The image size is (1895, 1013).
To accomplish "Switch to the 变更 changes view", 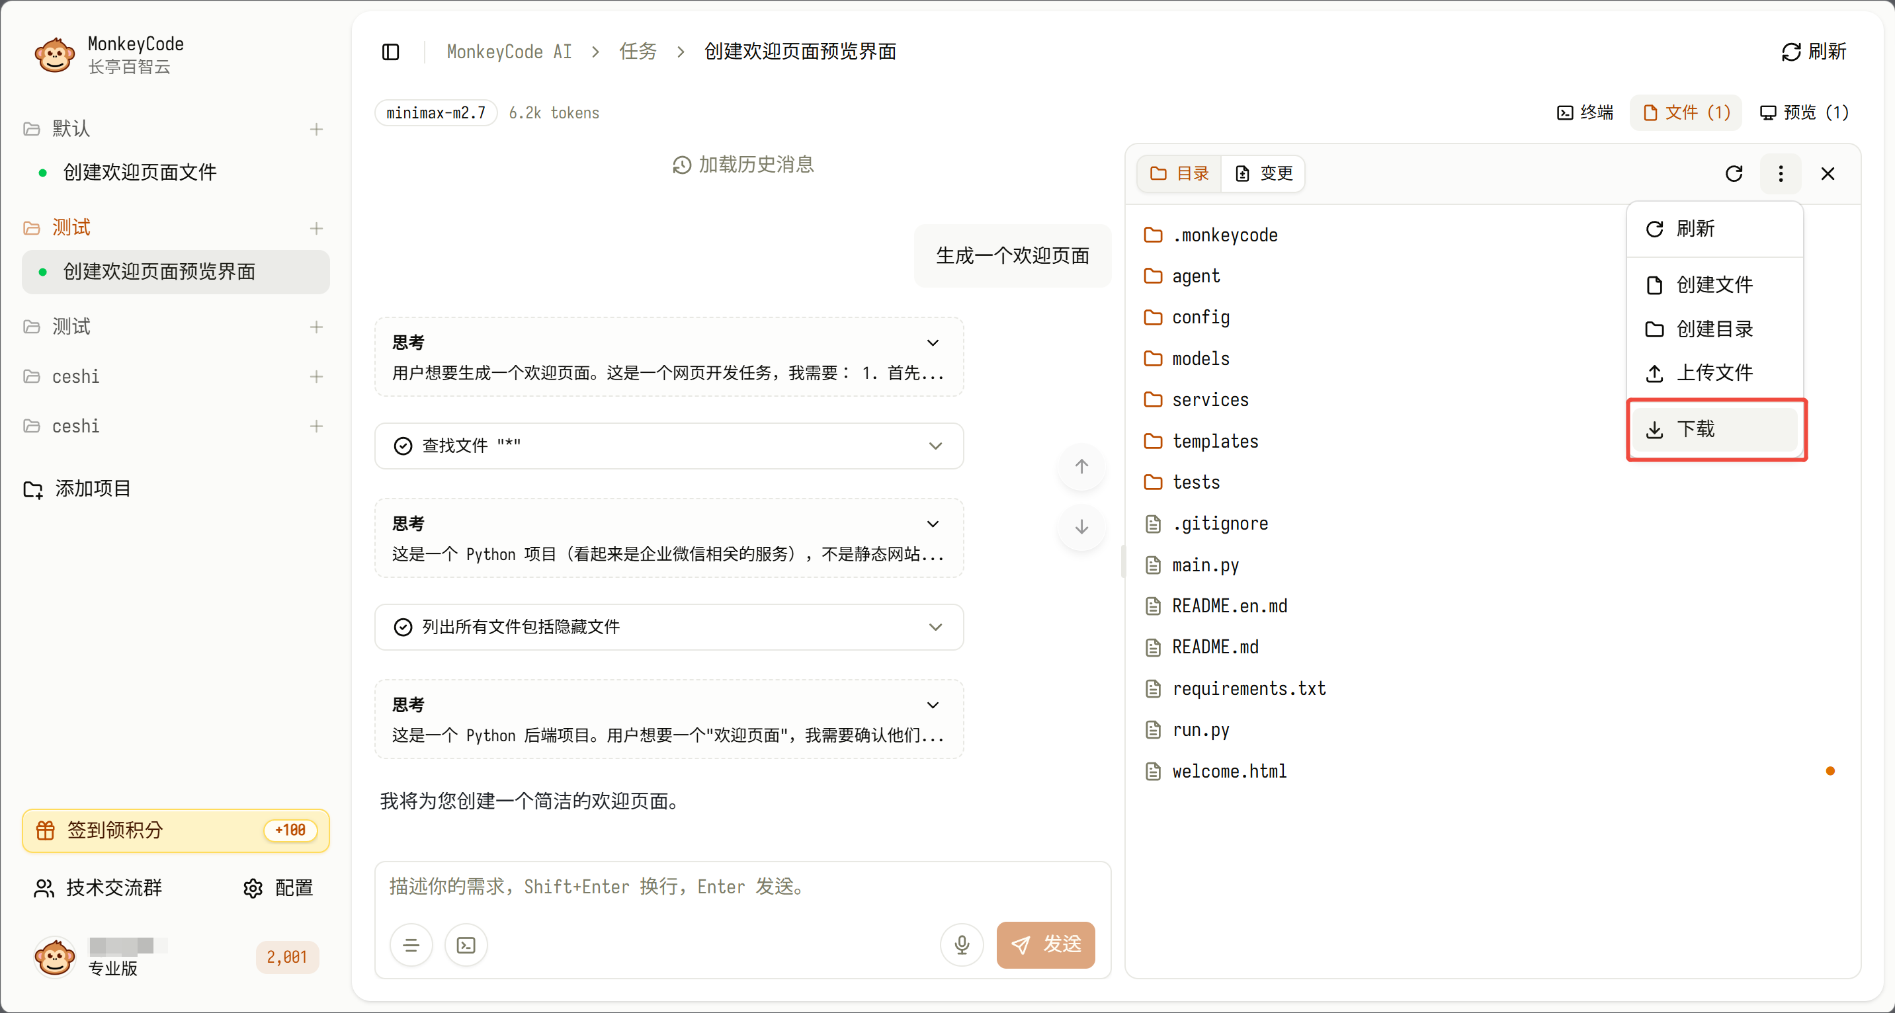I will pyautogui.click(x=1263, y=174).
